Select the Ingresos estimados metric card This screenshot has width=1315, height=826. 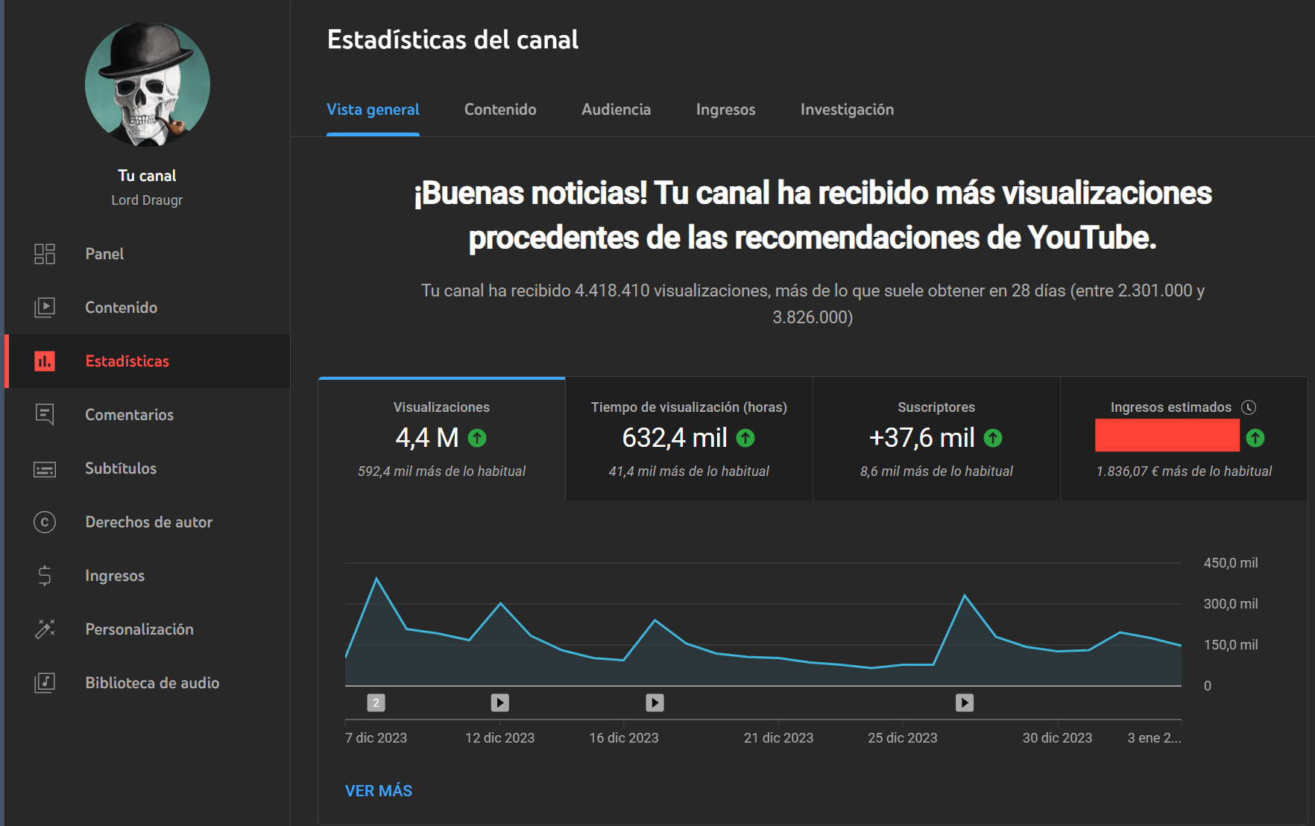(x=1184, y=438)
